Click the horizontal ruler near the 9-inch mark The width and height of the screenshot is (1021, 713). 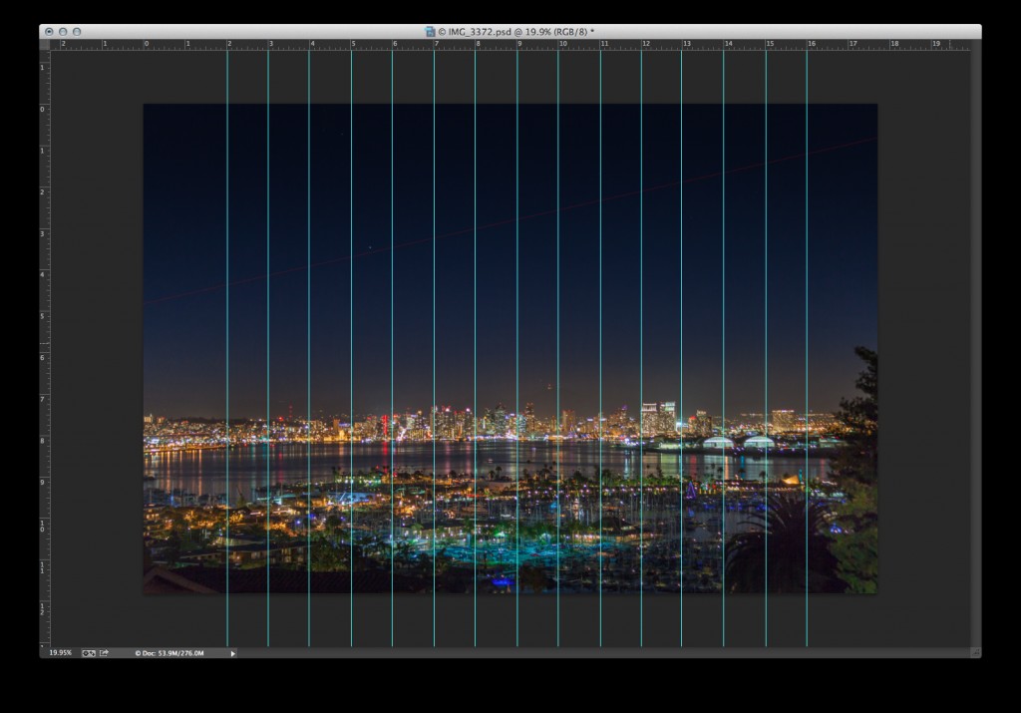tap(519, 44)
